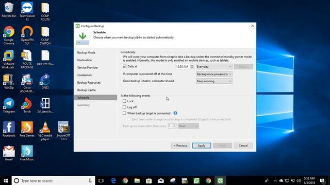Go to the Backup Mode step
The image size is (330, 185).
[86, 52]
